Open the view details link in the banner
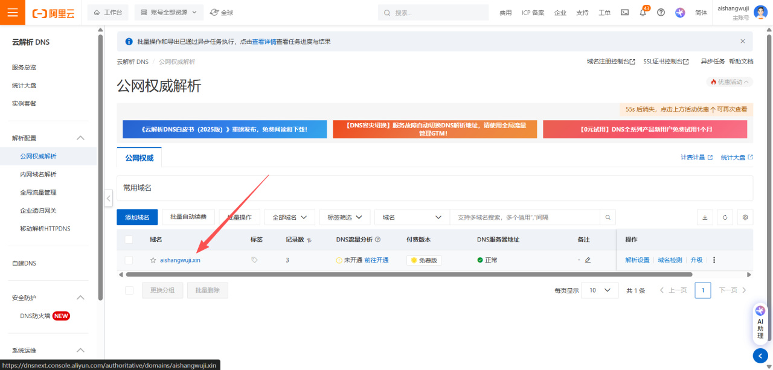 tap(265, 42)
